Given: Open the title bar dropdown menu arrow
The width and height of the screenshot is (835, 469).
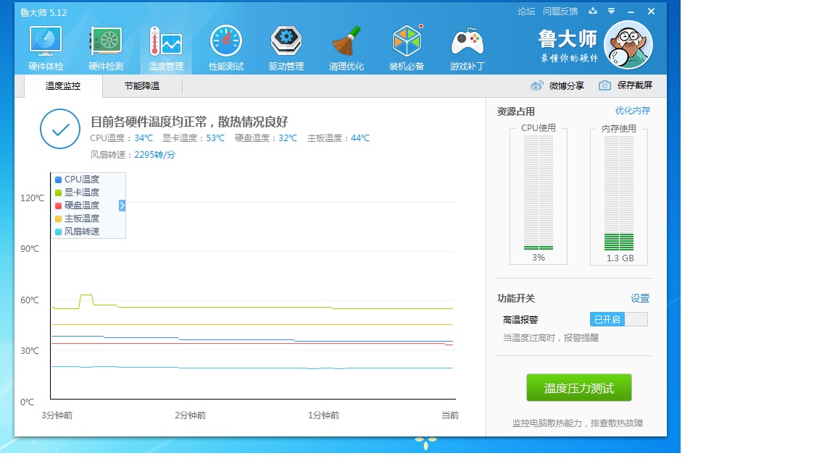Looking at the screenshot, I should [x=611, y=11].
